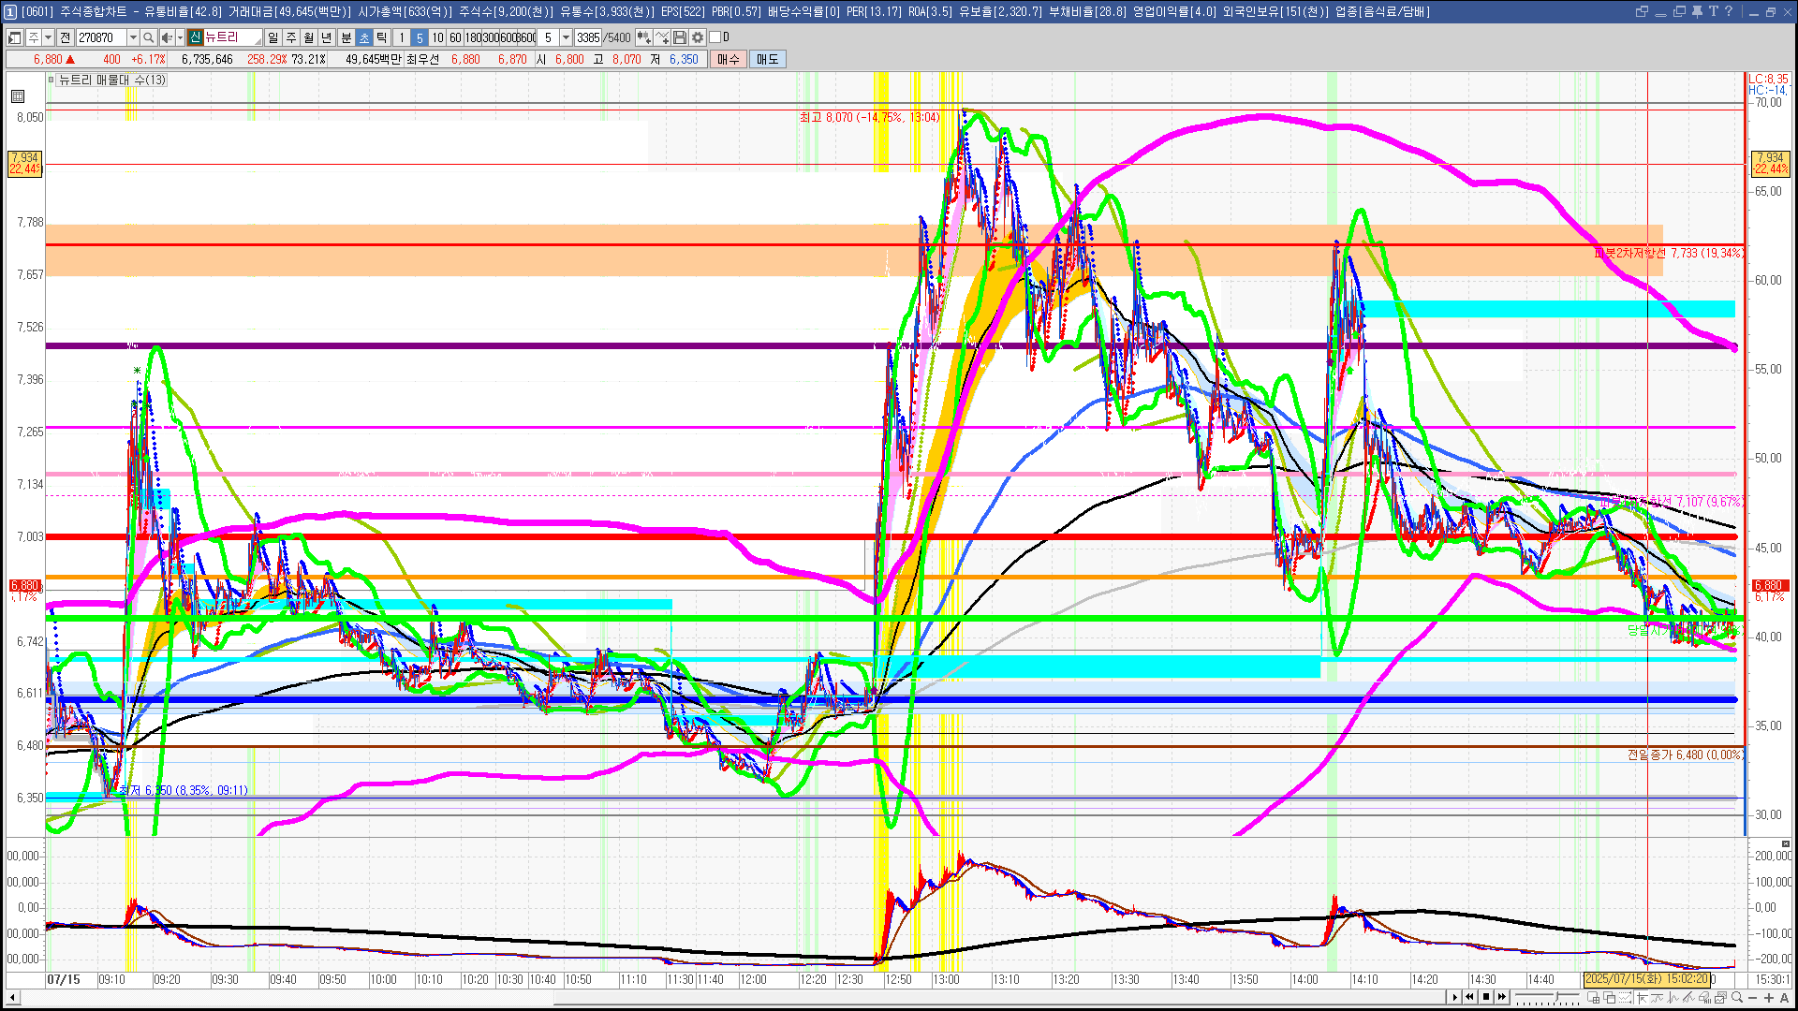Click the add indicator candlestick icon
The height and width of the screenshot is (1011, 1798).
(x=644, y=37)
